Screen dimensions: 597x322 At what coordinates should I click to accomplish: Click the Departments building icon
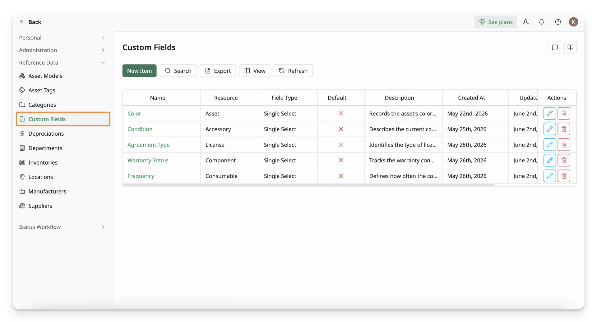click(22, 148)
